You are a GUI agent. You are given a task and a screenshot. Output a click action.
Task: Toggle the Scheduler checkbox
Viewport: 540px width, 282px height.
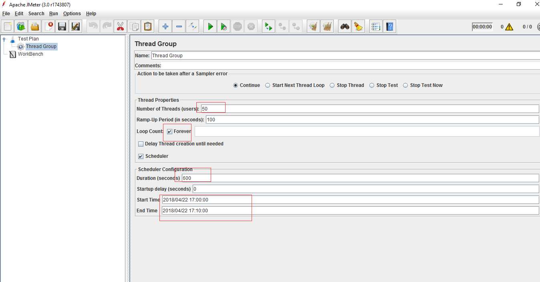click(141, 156)
